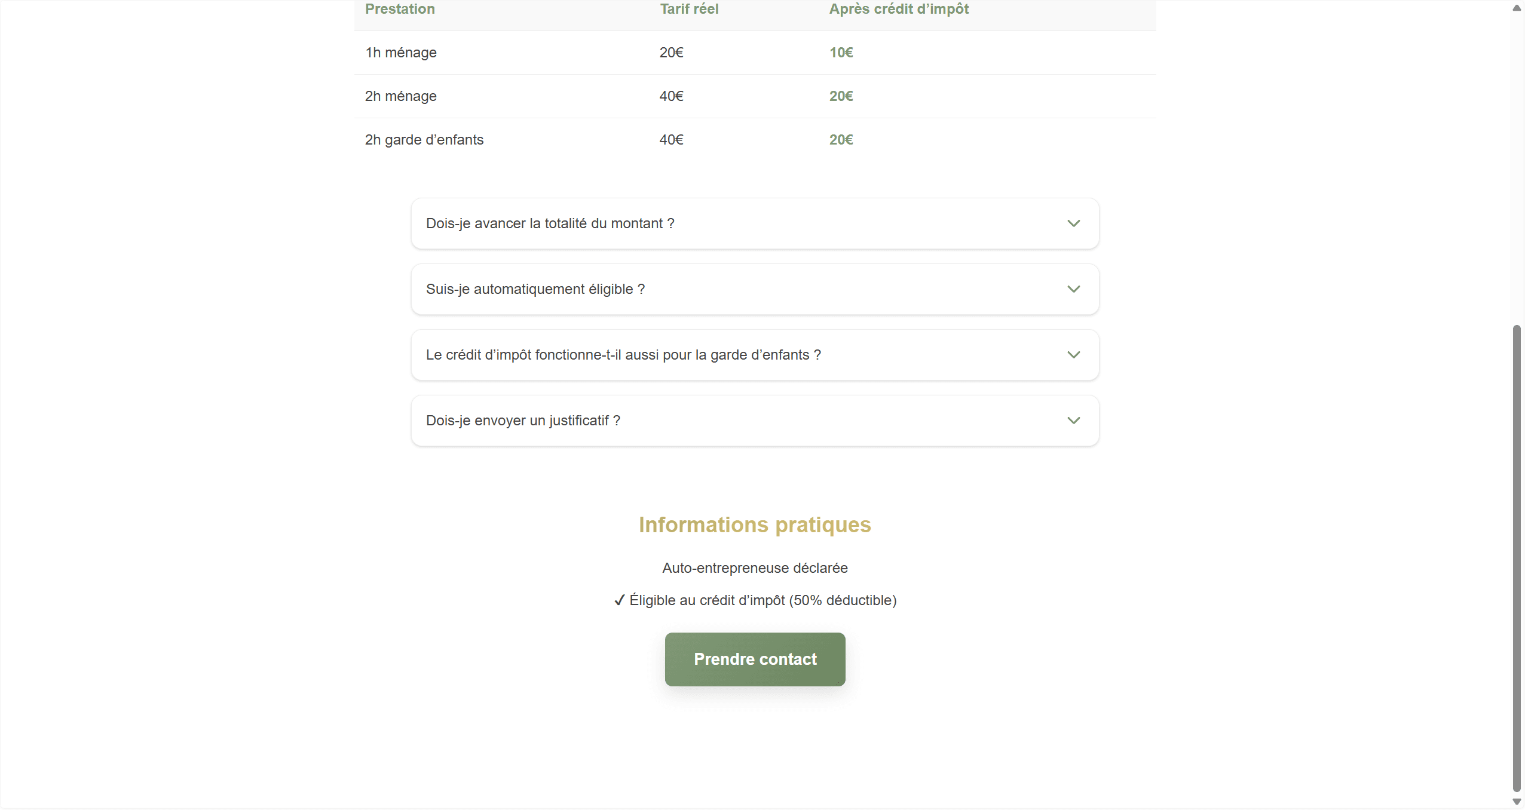Click the "10€" after-credit price

coord(841,53)
